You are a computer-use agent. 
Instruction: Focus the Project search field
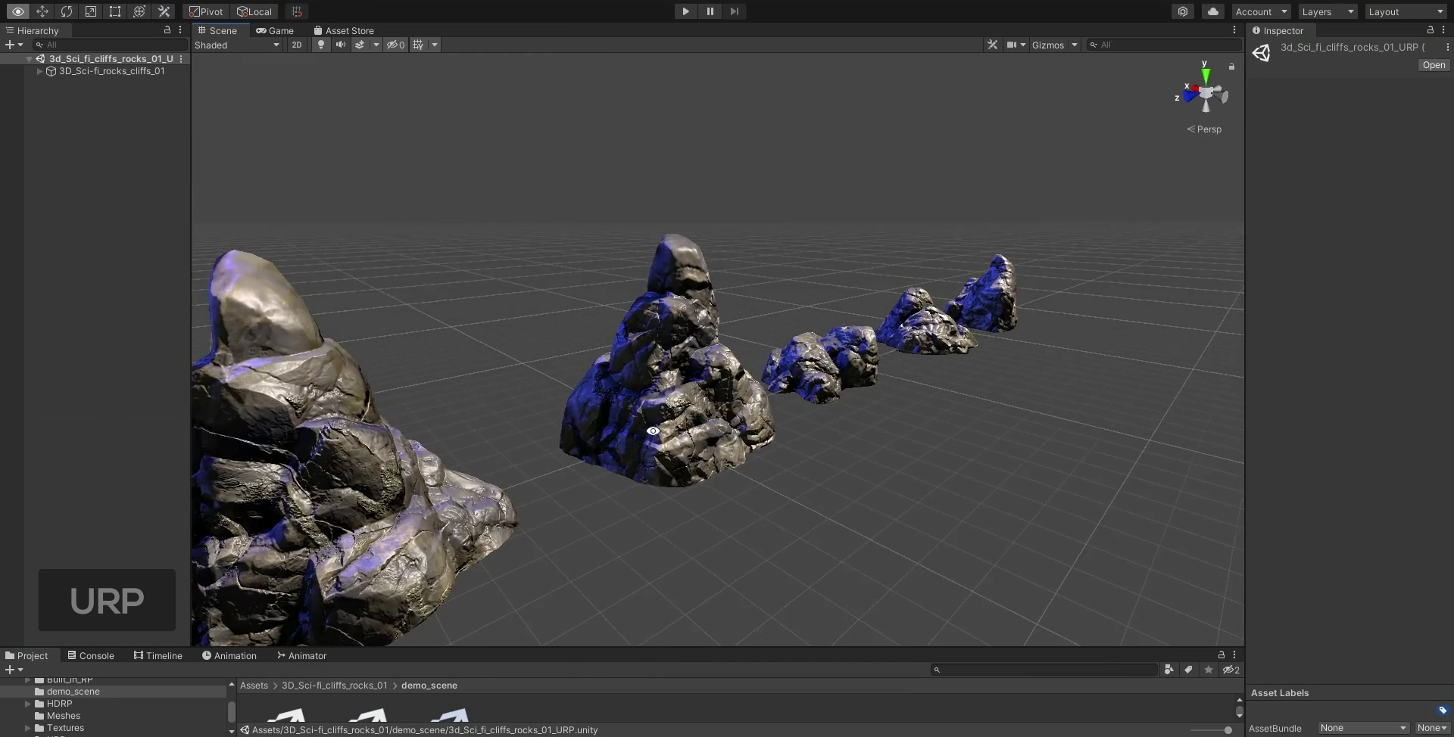point(1044,670)
